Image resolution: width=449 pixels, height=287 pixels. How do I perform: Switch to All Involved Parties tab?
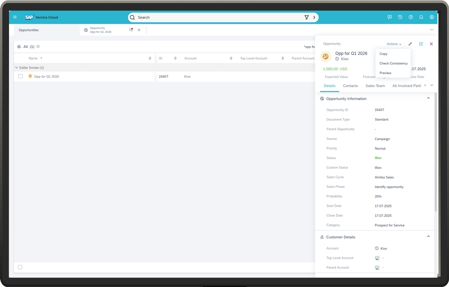(407, 86)
